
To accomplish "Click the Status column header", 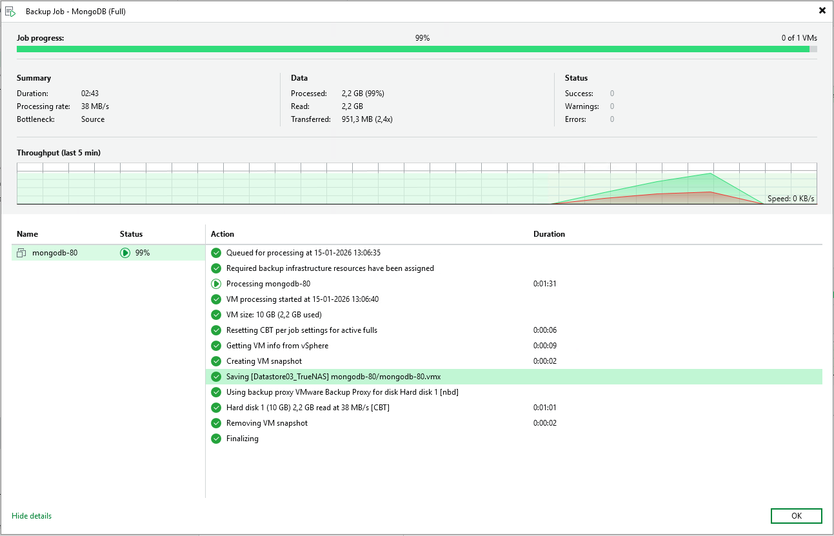I will tap(131, 234).
